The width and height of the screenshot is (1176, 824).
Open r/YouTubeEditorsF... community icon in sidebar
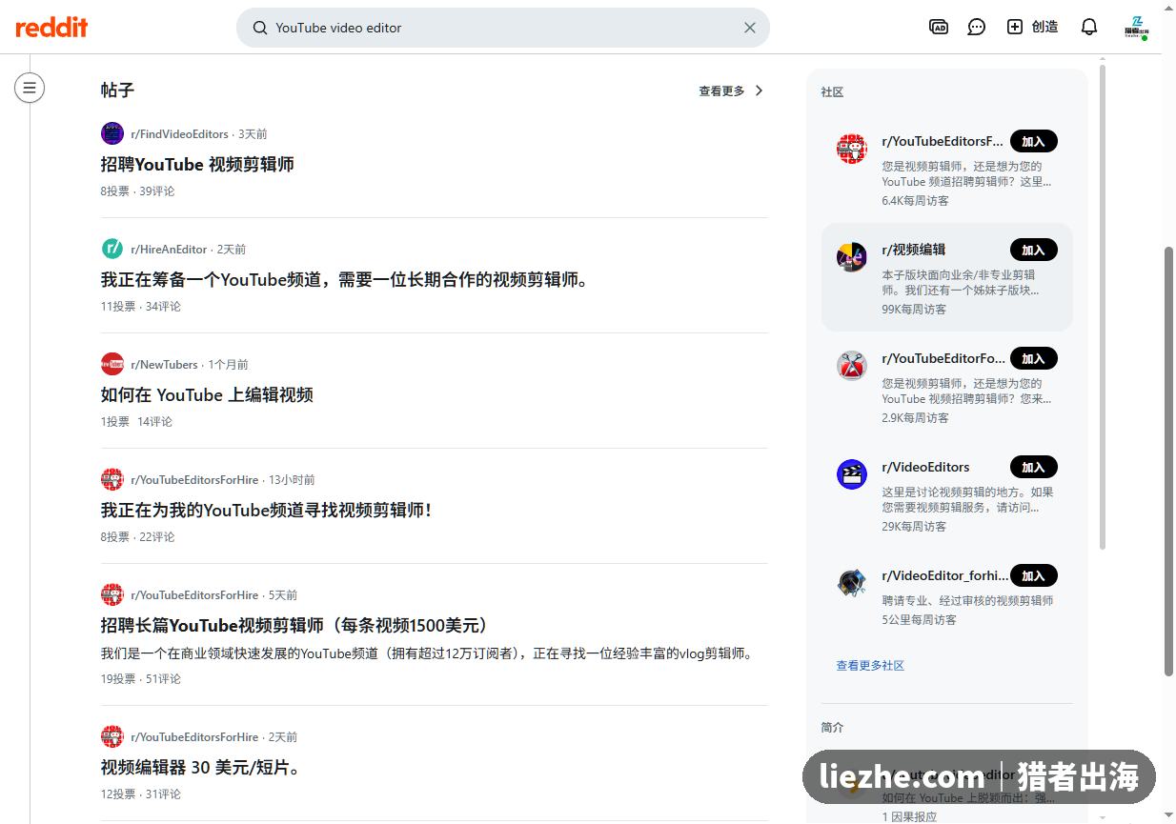[852, 149]
